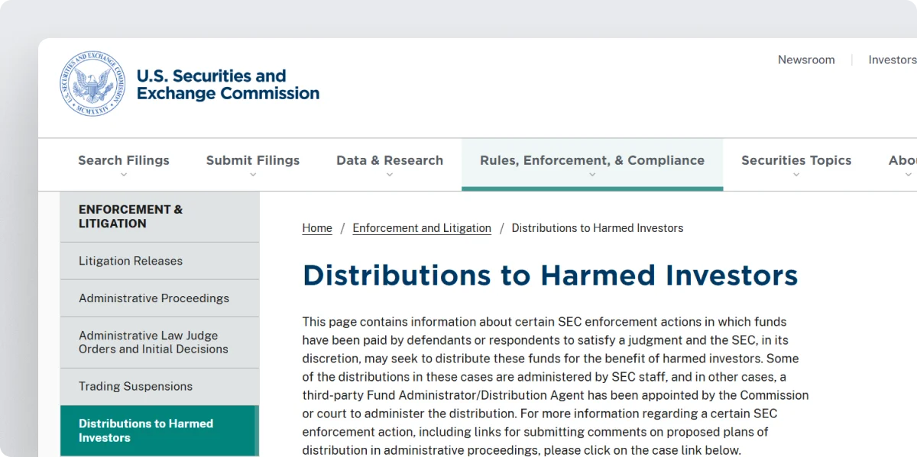Select Distributions to Harmed Investors sidebar item
Viewport: 917px width, 457px height.
pos(146,430)
